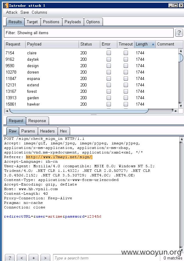Tick the Error checkbox for daytek
The height and width of the screenshot is (261, 184).
coord(109,59)
